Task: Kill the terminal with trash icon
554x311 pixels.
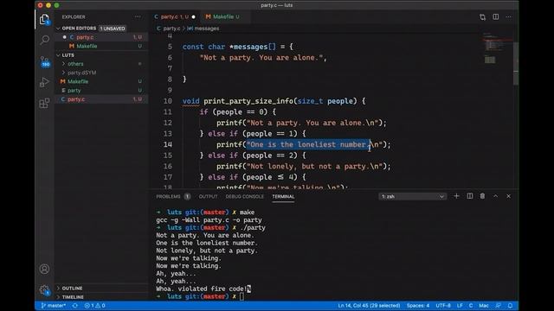Action: pyautogui.click(x=482, y=196)
